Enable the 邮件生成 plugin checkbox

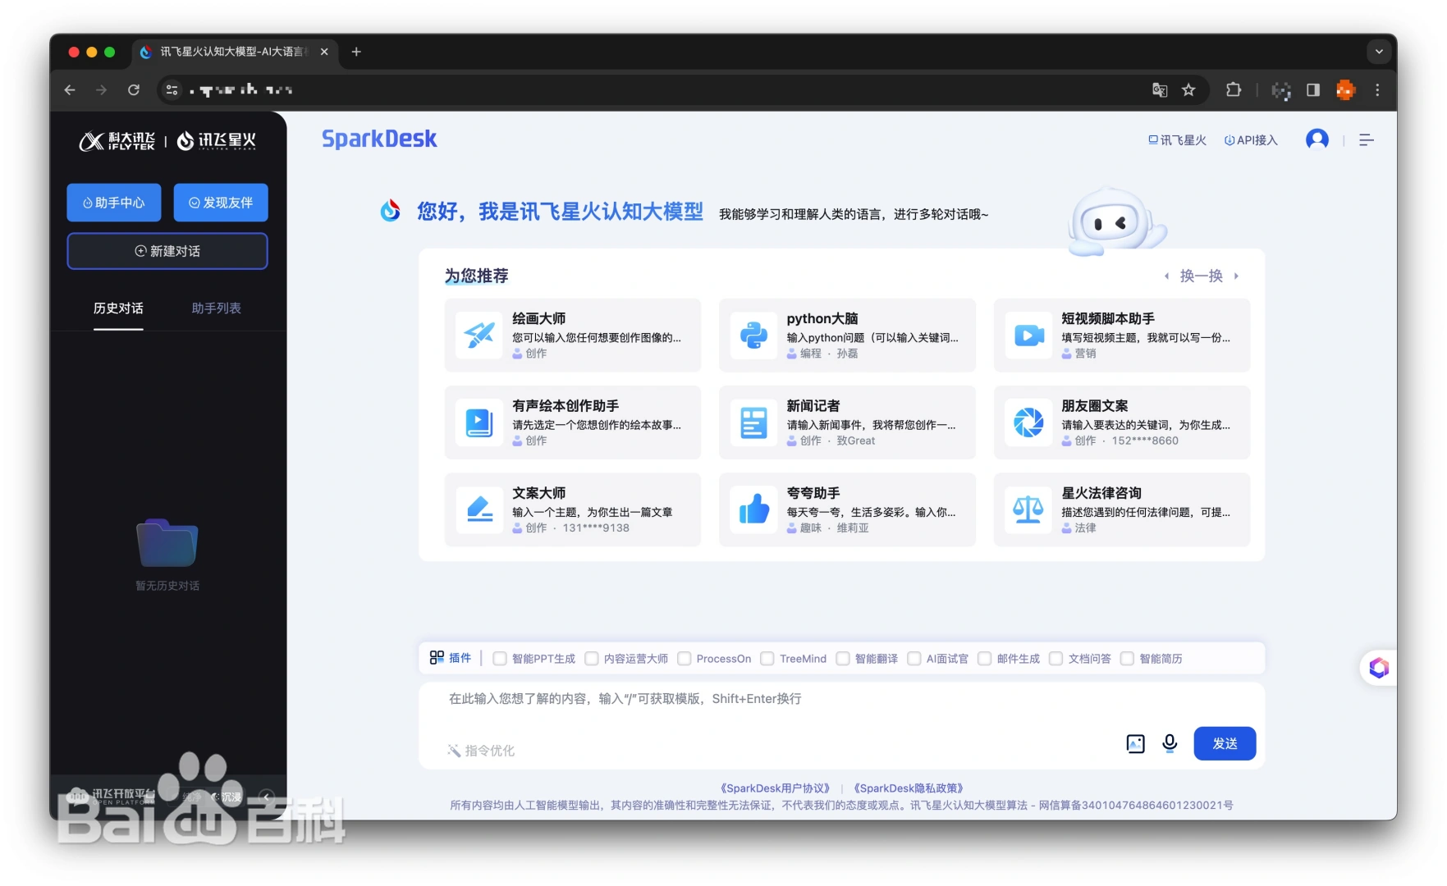(x=984, y=659)
